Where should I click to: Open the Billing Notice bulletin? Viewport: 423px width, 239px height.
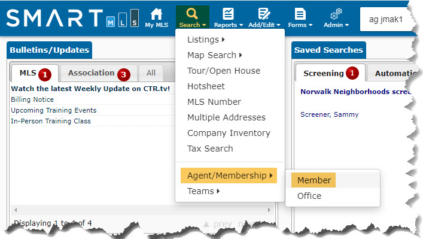click(32, 99)
